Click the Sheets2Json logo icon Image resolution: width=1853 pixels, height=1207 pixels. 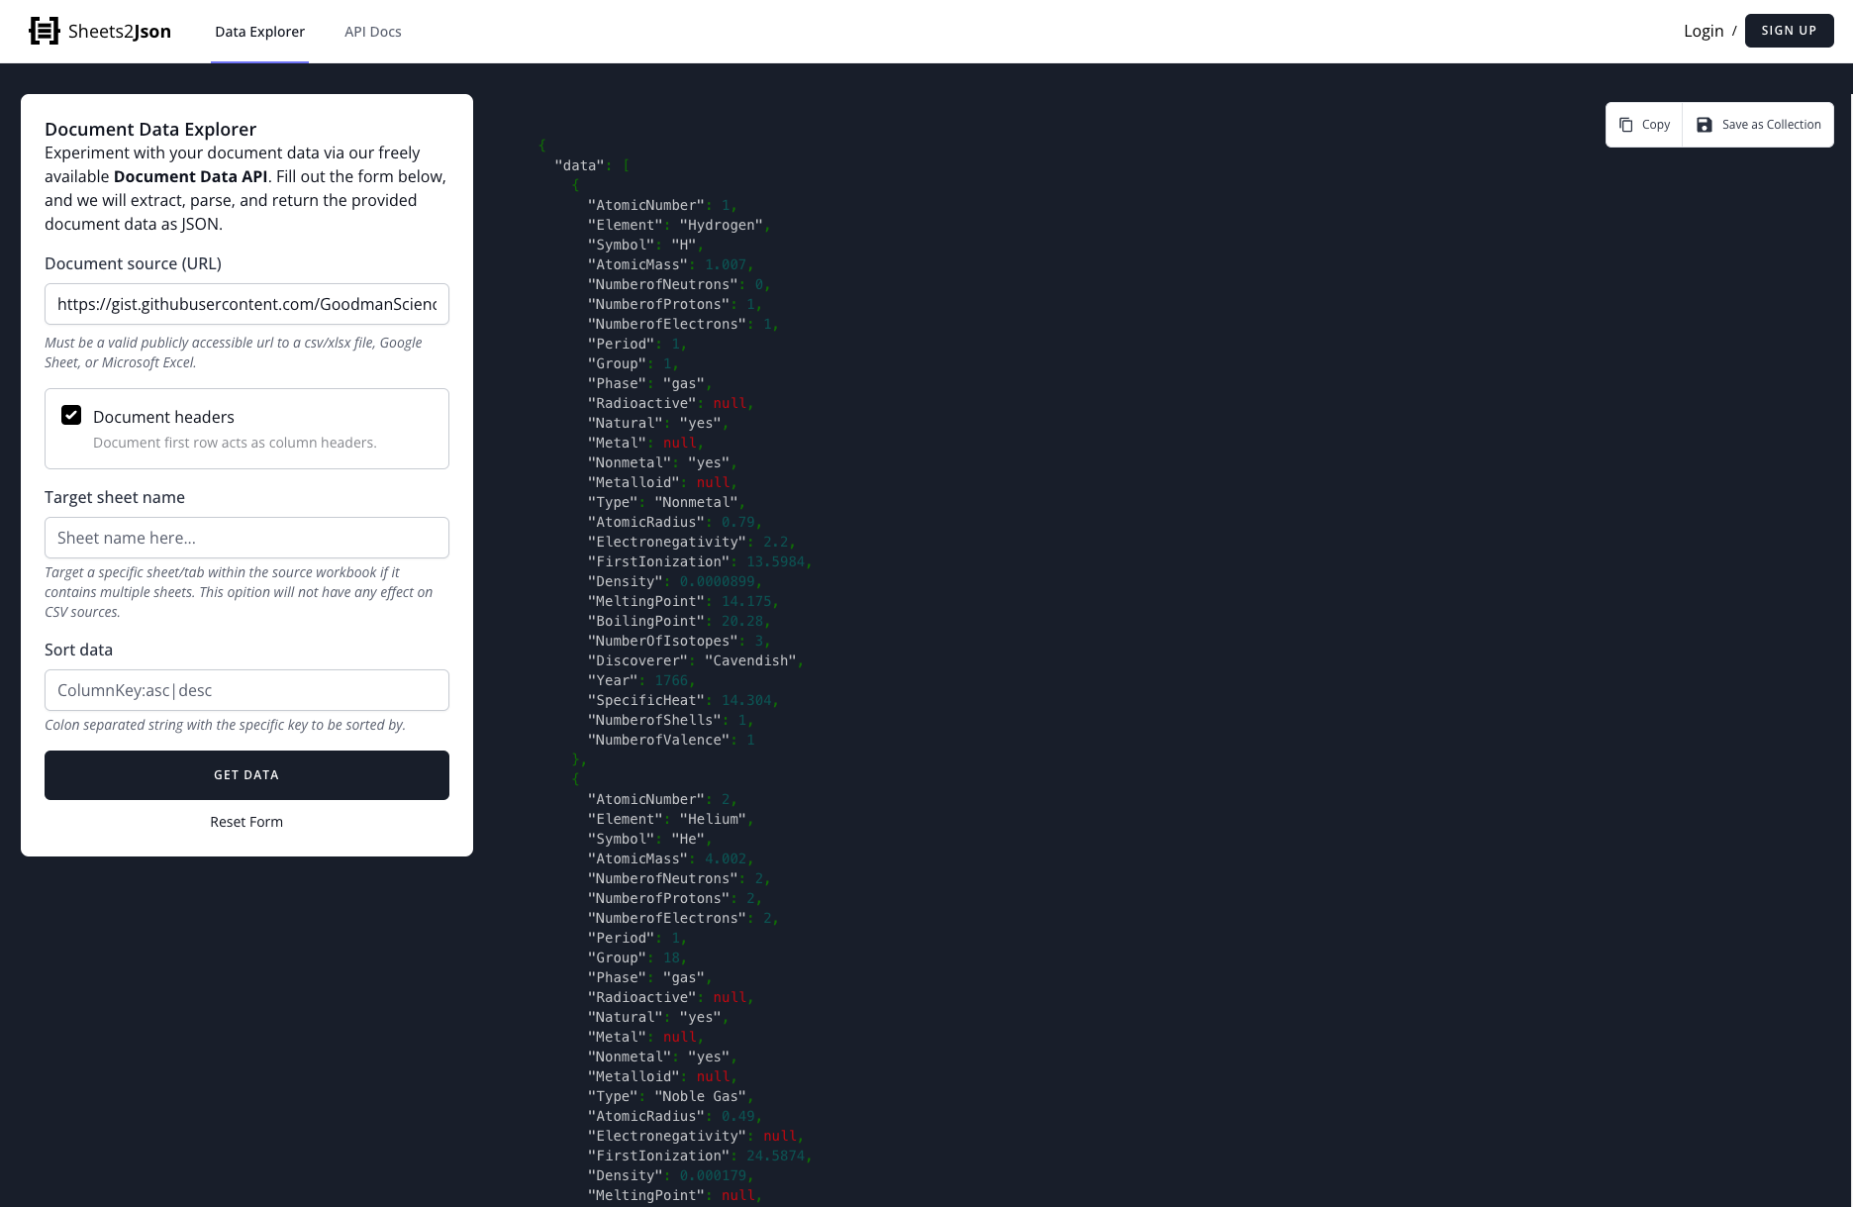(44, 30)
